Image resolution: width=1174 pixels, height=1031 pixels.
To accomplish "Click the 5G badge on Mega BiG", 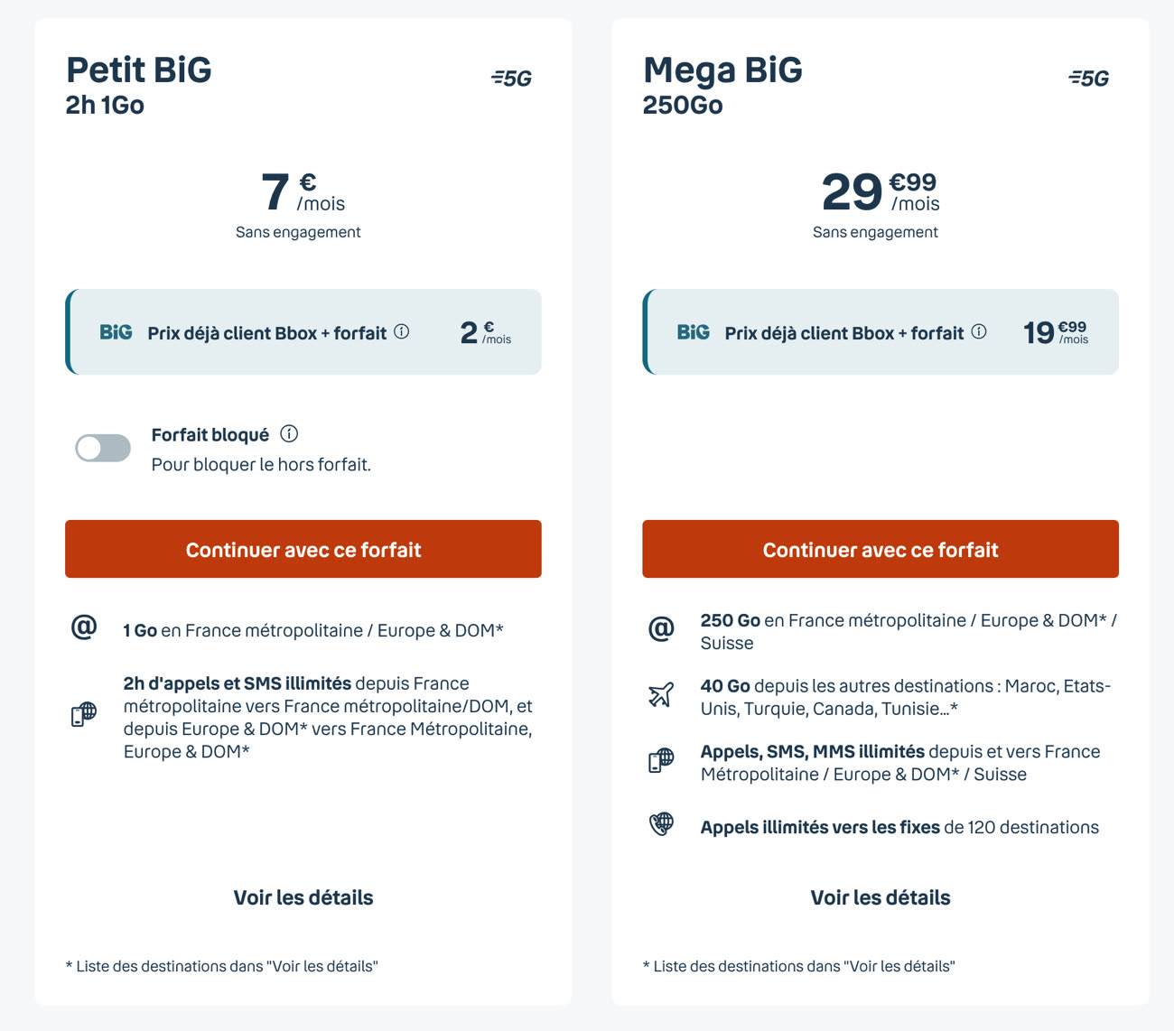I will [1089, 79].
